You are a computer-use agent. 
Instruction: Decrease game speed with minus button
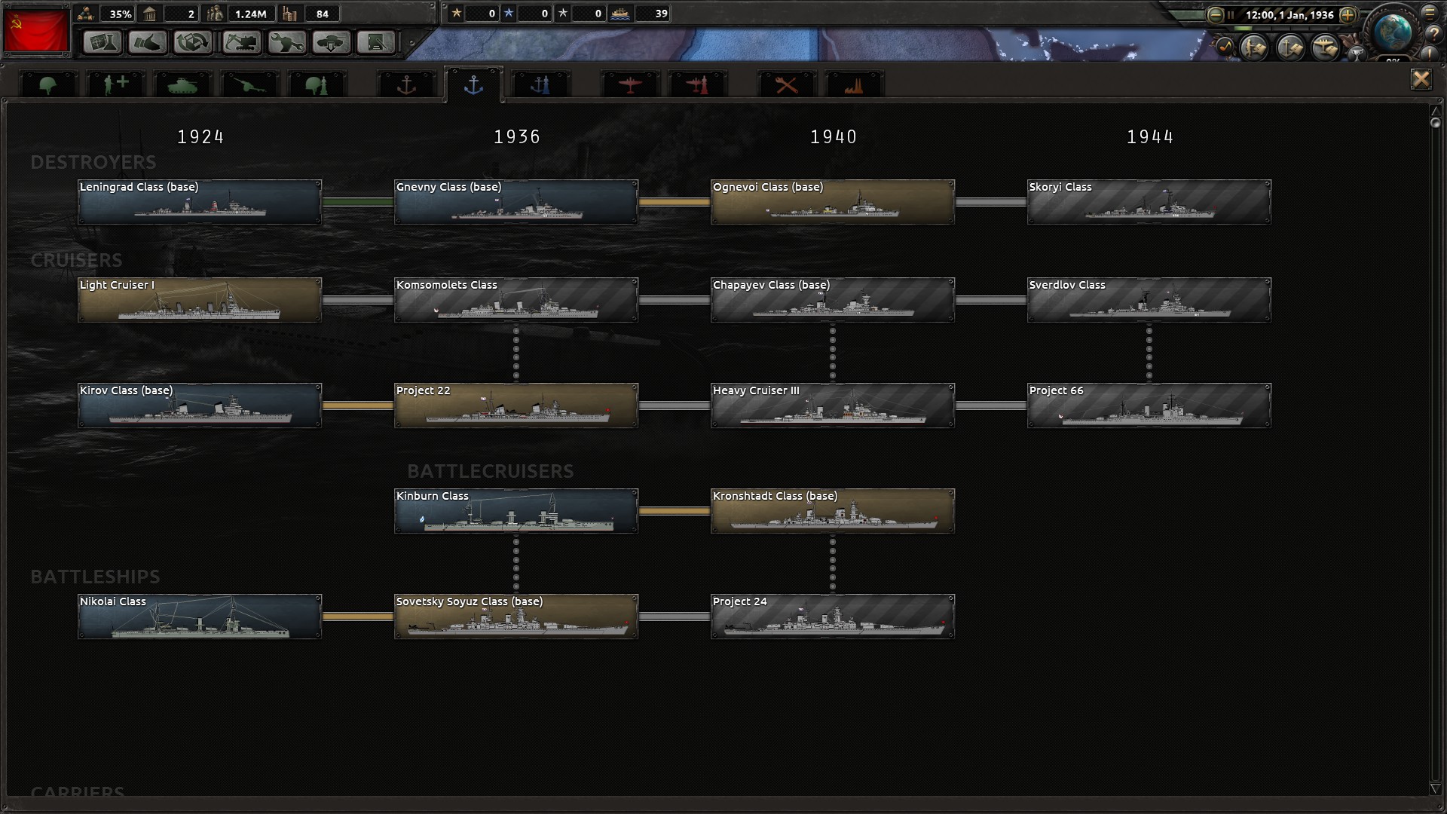(1215, 15)
